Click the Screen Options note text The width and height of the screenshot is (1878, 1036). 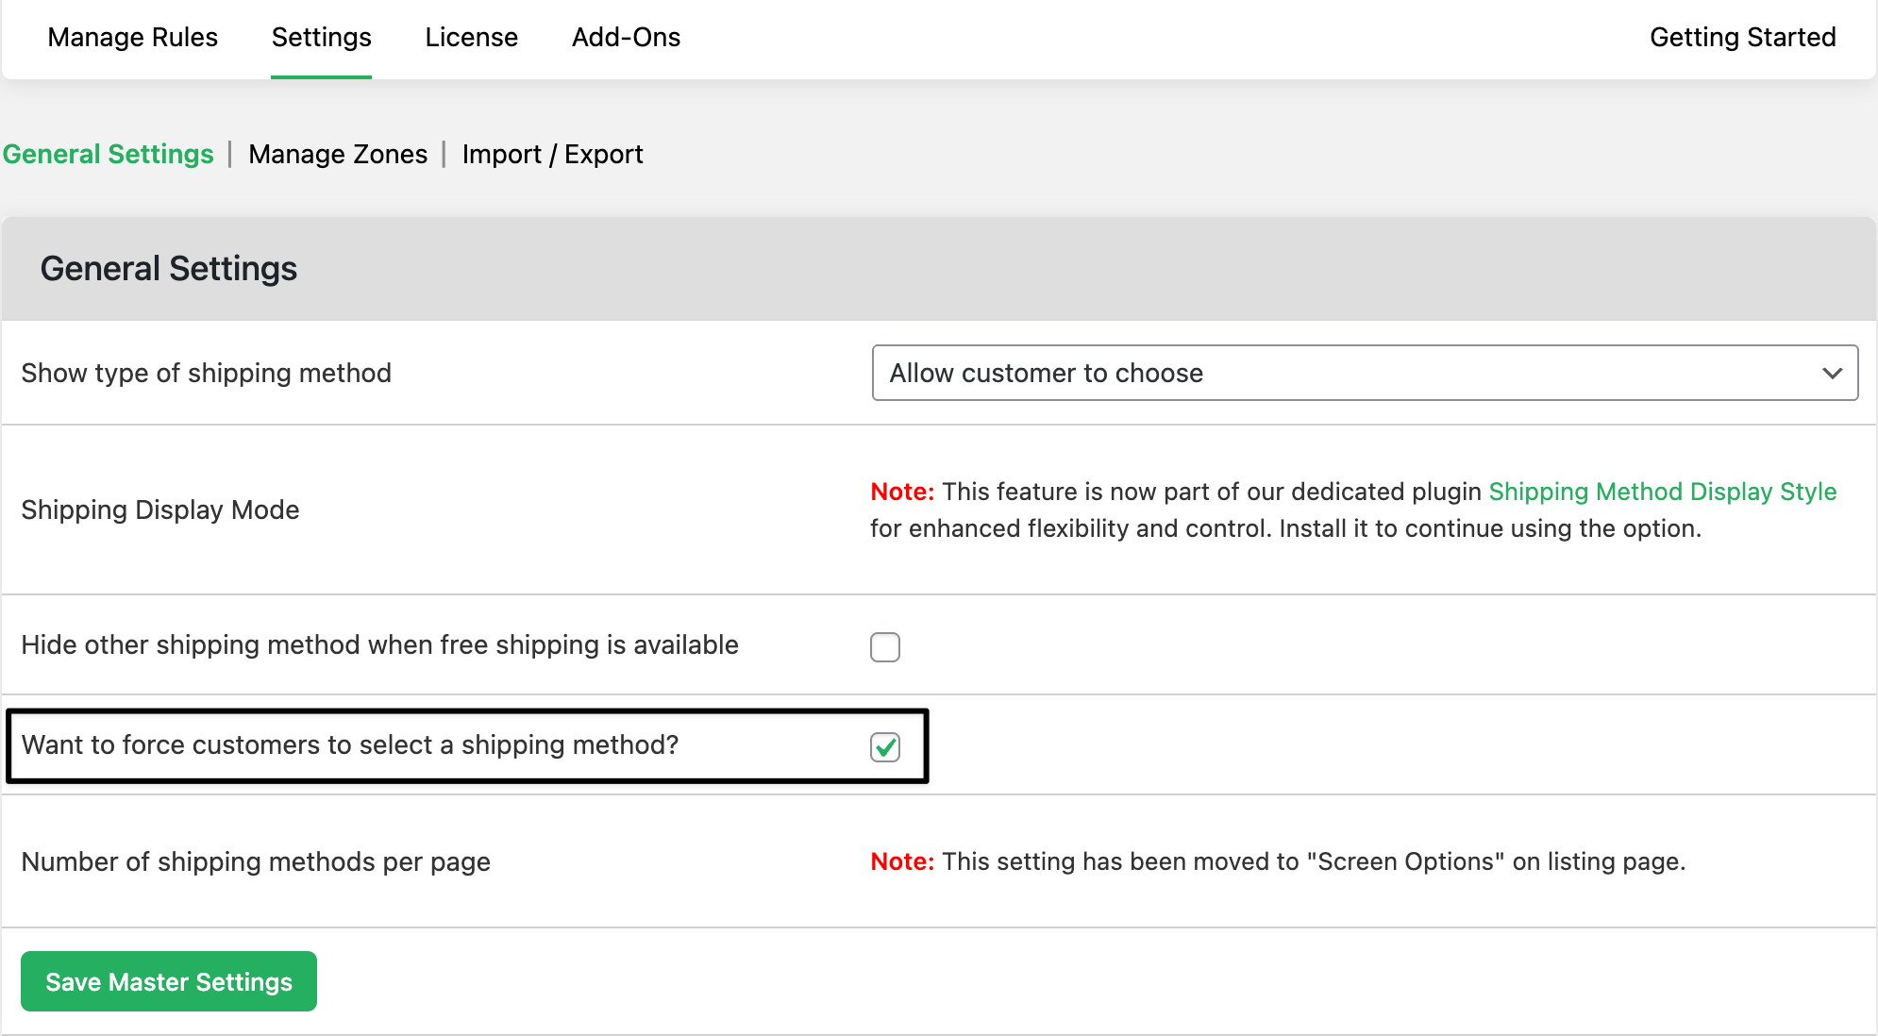(x=1278, y=861)
